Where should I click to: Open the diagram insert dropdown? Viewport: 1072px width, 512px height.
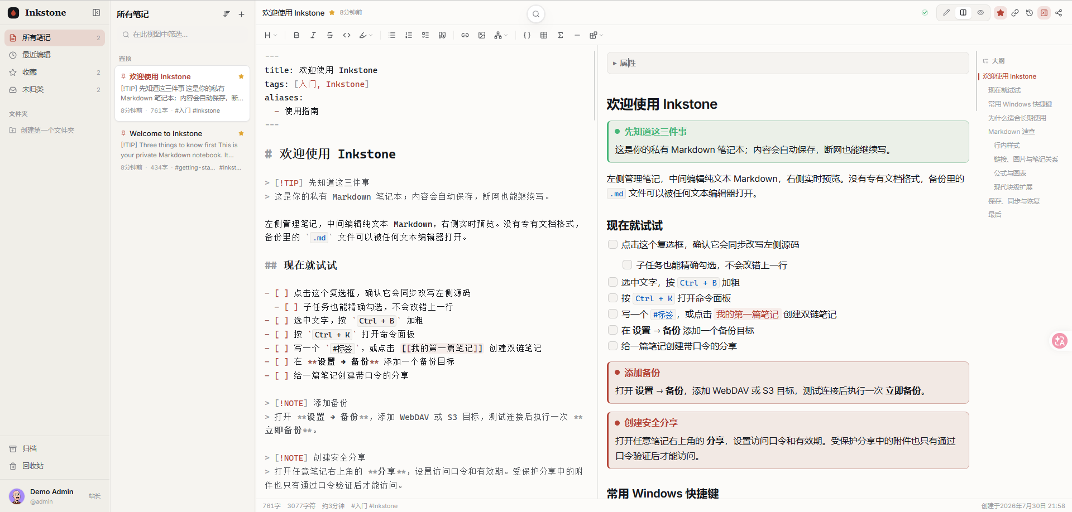(x=501, y=35)
